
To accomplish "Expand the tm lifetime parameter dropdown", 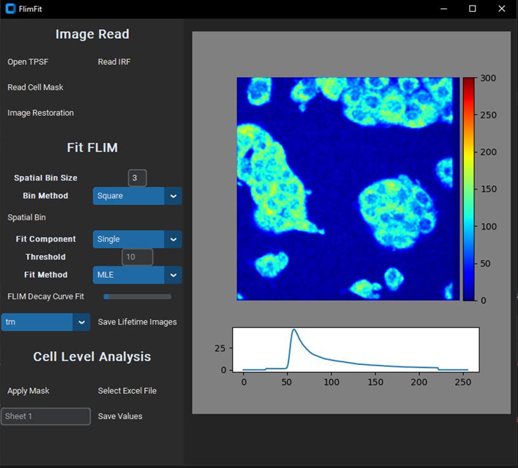I will (45, 322).
